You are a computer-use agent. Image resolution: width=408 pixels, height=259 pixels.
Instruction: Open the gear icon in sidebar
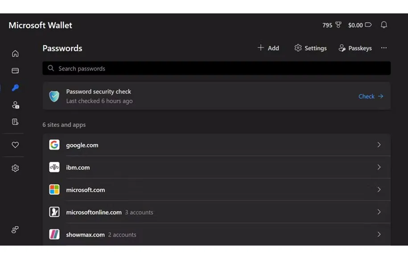(15, 168)
